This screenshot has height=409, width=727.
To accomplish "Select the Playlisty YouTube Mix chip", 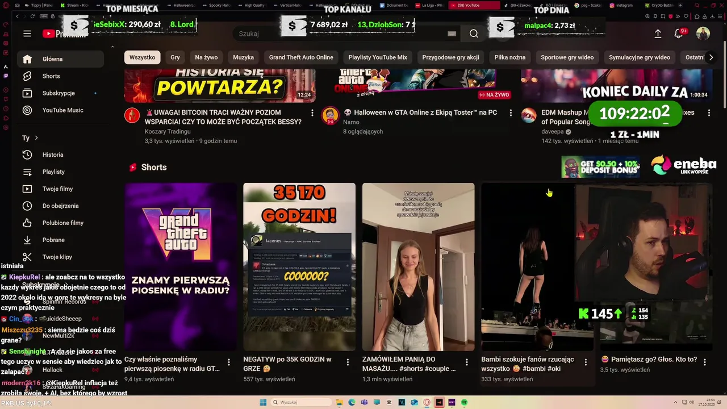I will tap(378, 57).
